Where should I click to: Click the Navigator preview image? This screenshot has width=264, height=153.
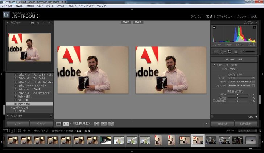30,47
